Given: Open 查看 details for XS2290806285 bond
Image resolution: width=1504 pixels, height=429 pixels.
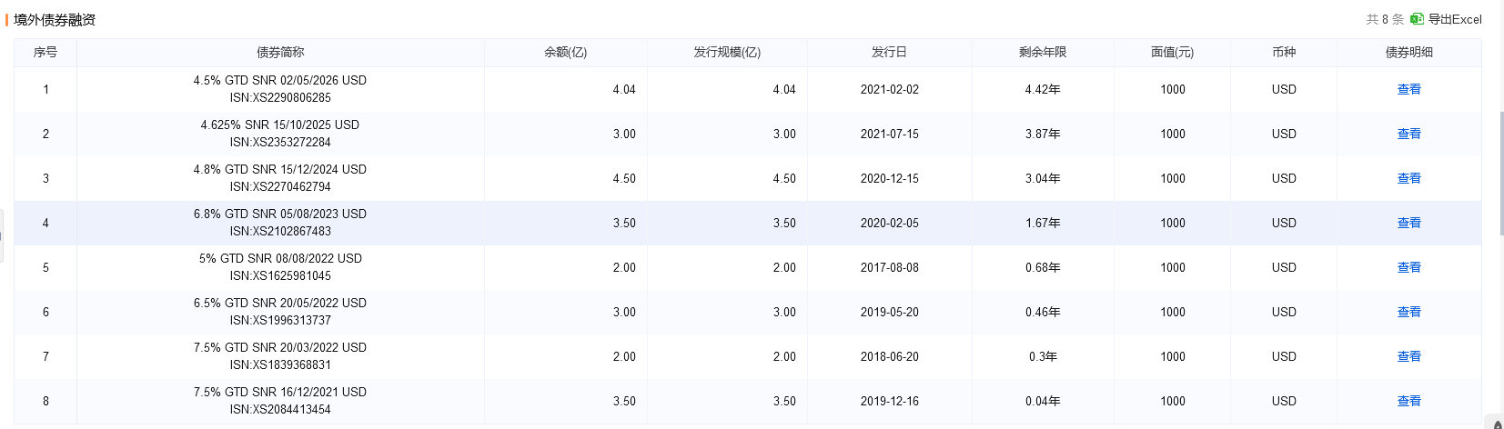Looking at the screenshot, I should 1408,89.
